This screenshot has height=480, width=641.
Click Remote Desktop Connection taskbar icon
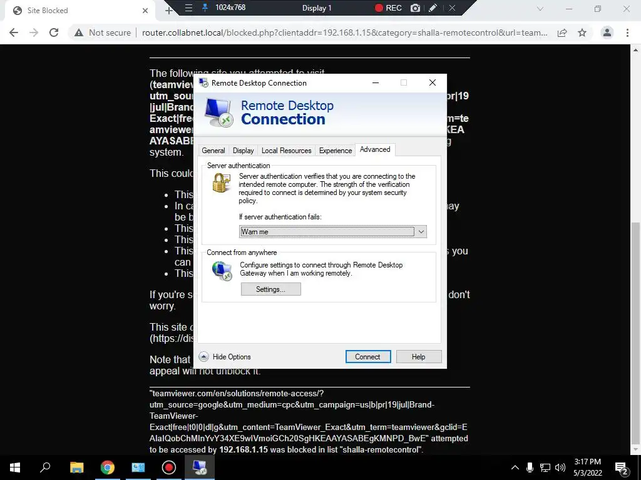(x=200, y=467)
